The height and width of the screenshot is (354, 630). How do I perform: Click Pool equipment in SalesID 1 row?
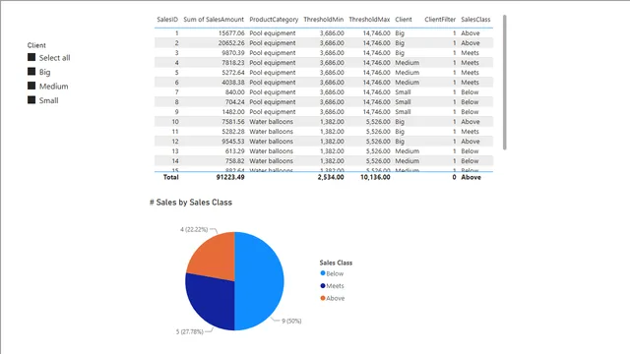click(x=273, y=32)
